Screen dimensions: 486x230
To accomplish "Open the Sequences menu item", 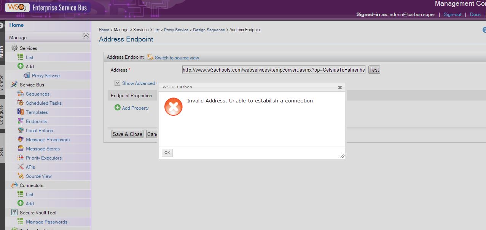I will (x=38, y=94).
